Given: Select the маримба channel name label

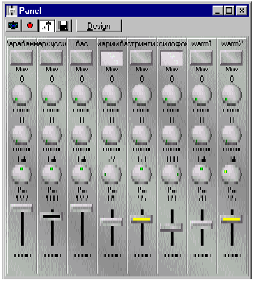Looking at the screenshot, I should pos(112,43).
